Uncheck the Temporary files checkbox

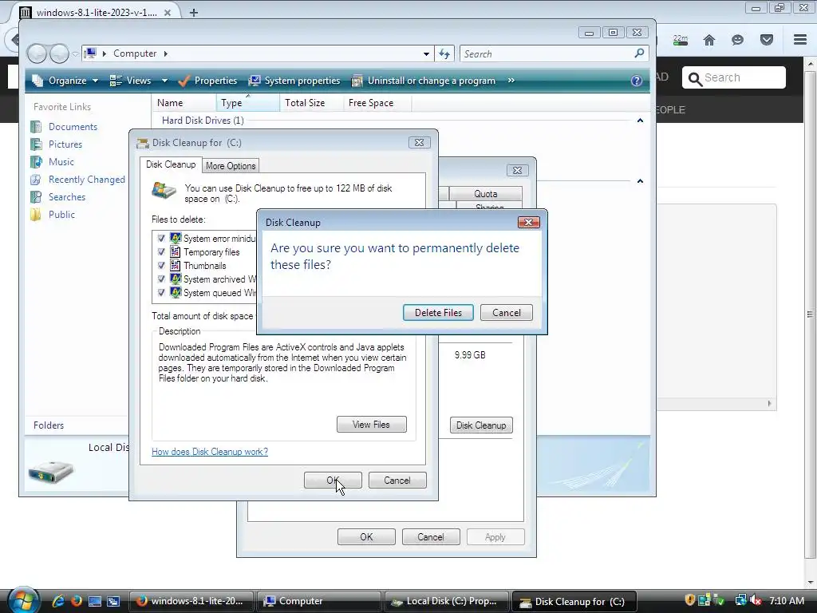(x=161, y=251)
